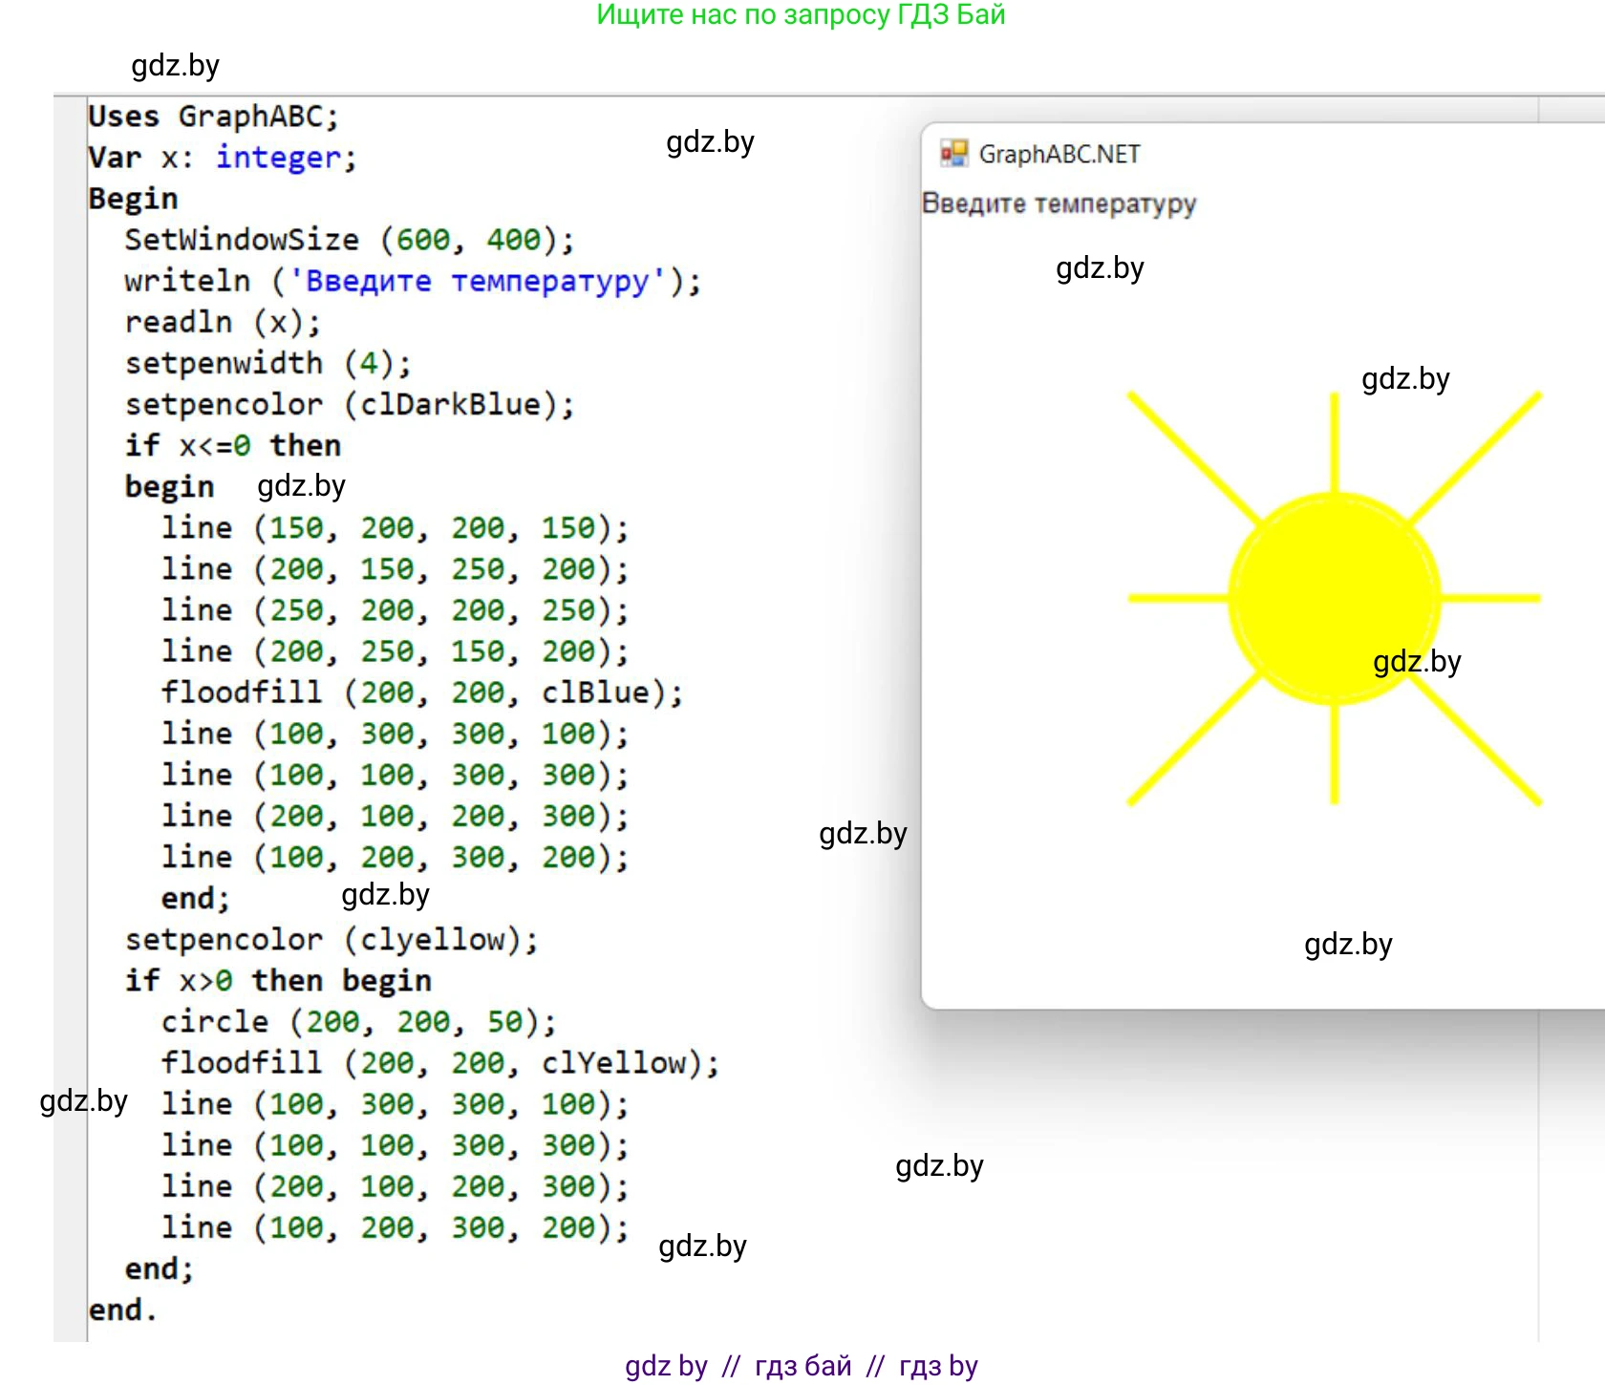The width and height of the screenshot is (1605, 1385).
Task: Click the yellow sun circle center
Action: coord(1334,599)
